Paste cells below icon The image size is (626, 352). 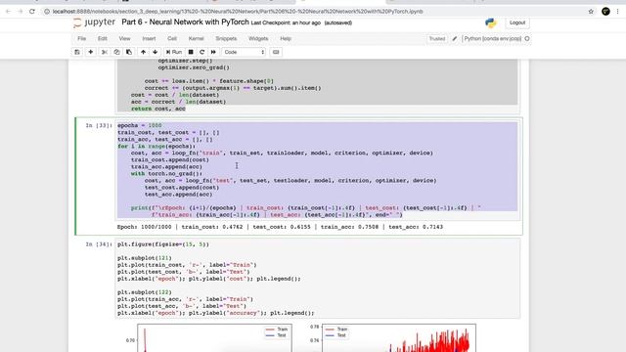tap(129, 52)
